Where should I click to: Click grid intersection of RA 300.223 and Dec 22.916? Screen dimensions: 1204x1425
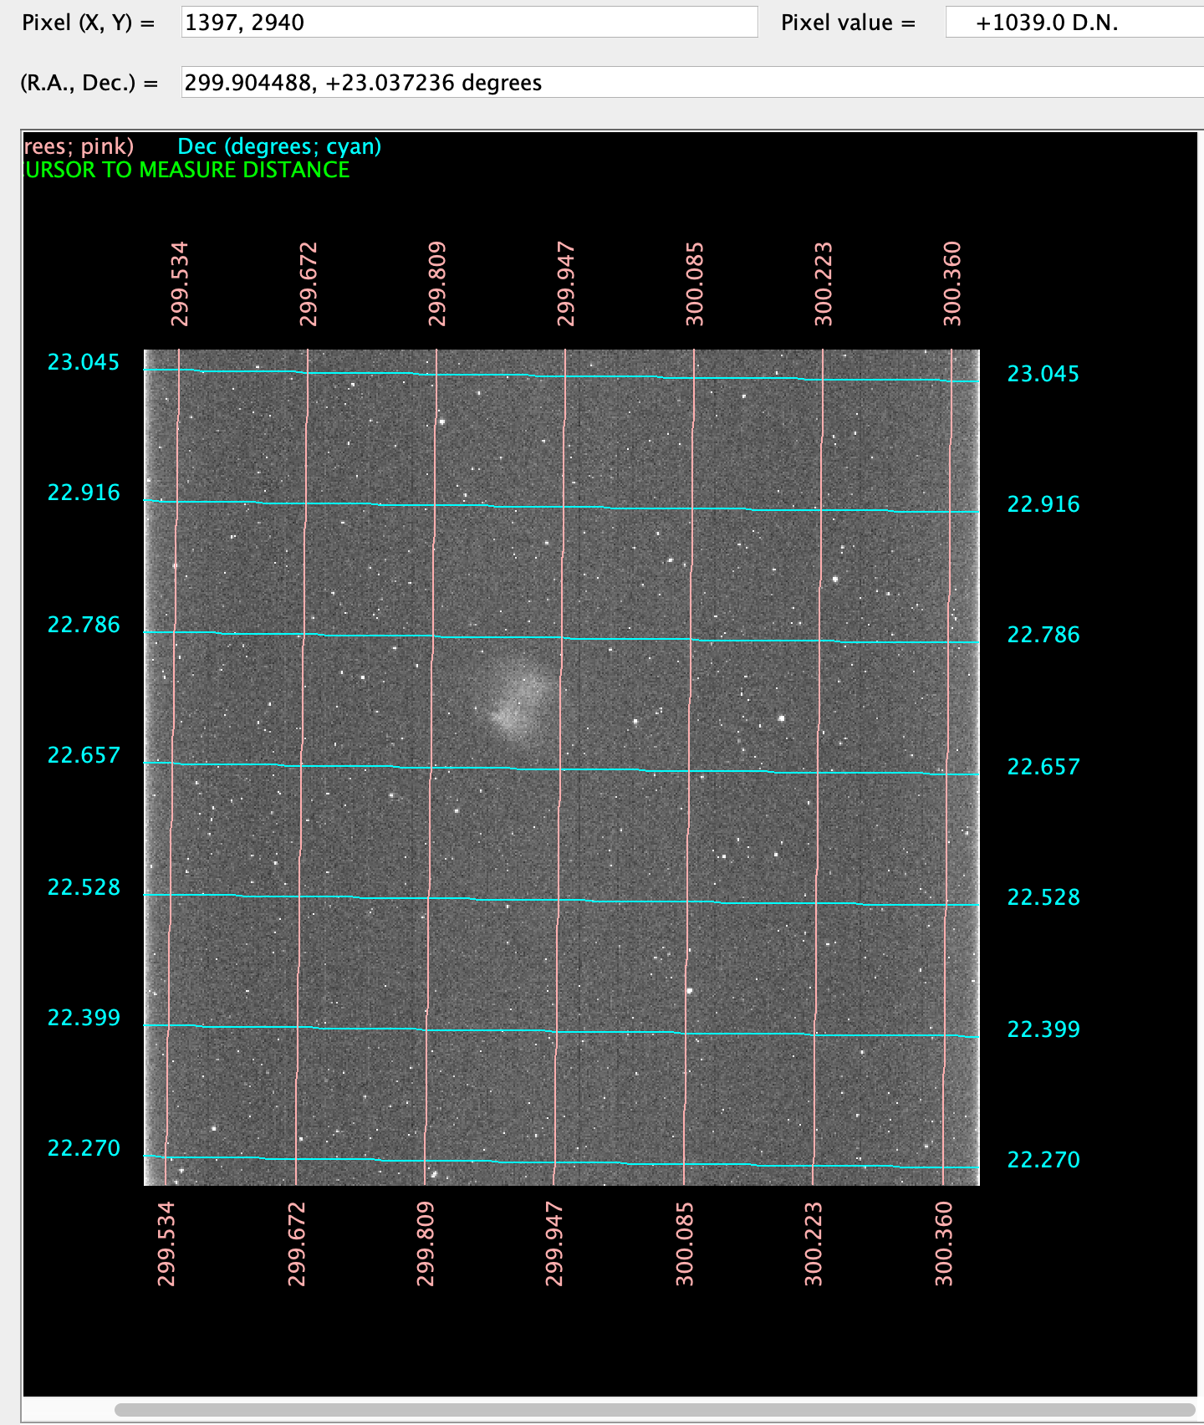[x=821, y=510]
